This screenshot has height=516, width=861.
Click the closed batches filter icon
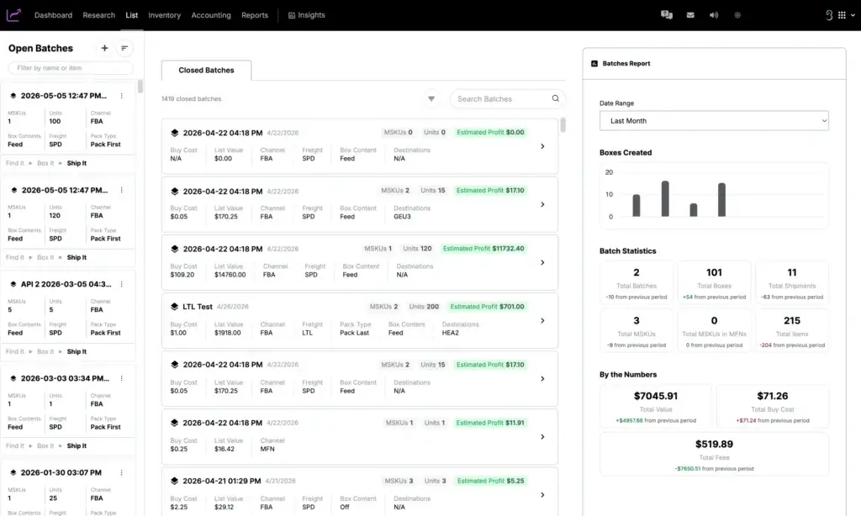(x=431, y=99)
